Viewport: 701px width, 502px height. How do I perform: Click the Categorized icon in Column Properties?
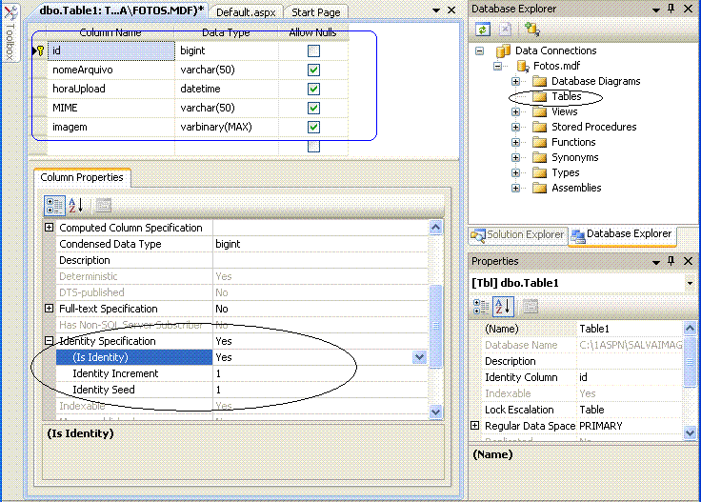[54, 205]
